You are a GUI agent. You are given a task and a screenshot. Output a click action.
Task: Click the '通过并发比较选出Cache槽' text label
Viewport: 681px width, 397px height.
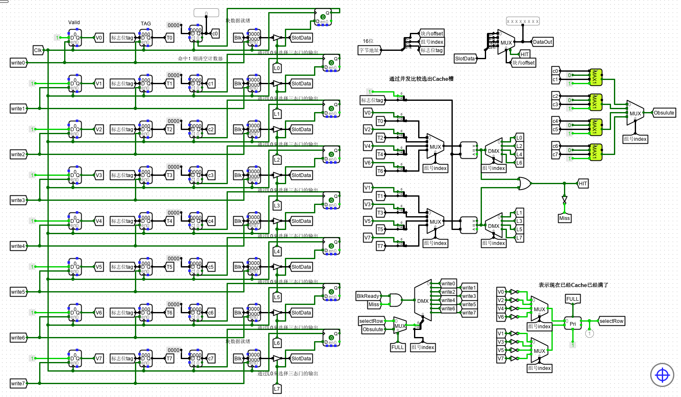tap(421, 79)
